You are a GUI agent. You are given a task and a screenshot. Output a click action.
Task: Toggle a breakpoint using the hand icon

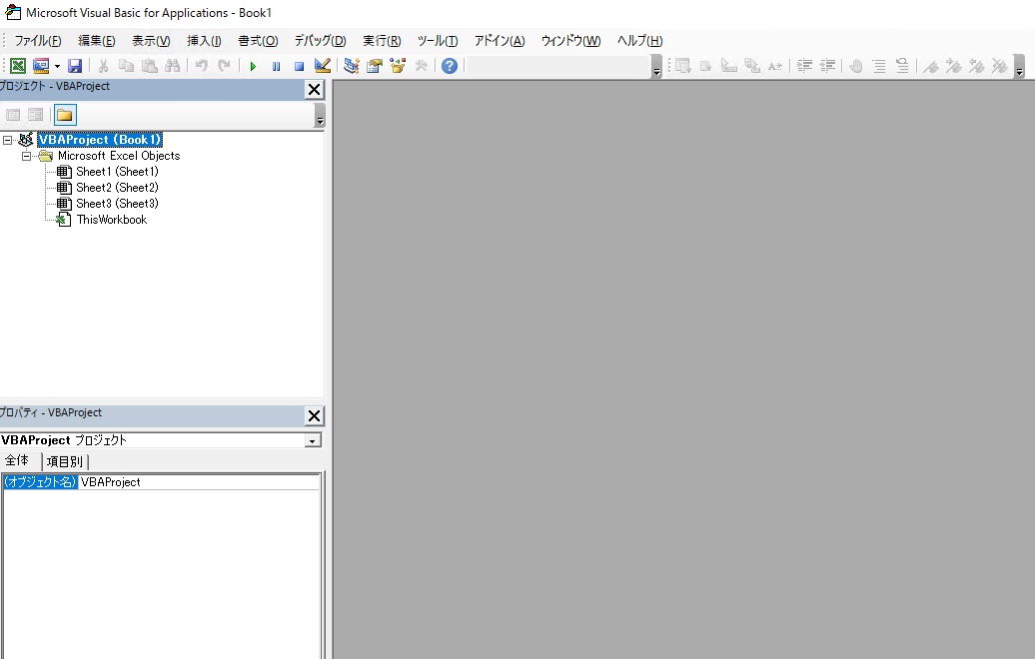coord(855,66)
